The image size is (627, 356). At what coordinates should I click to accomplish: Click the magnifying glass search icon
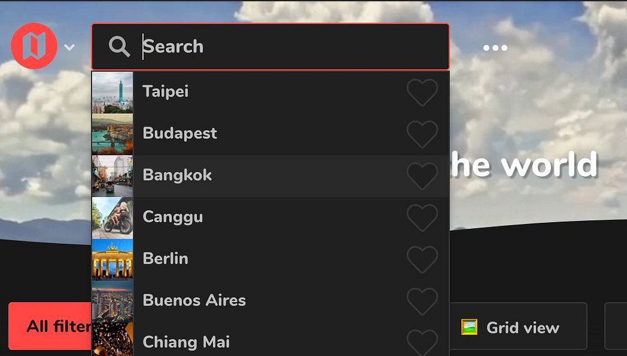[x=119, y=47]
